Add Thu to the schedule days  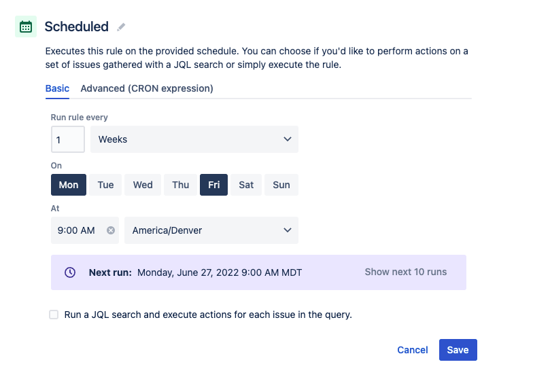click(x=181, y=185)
